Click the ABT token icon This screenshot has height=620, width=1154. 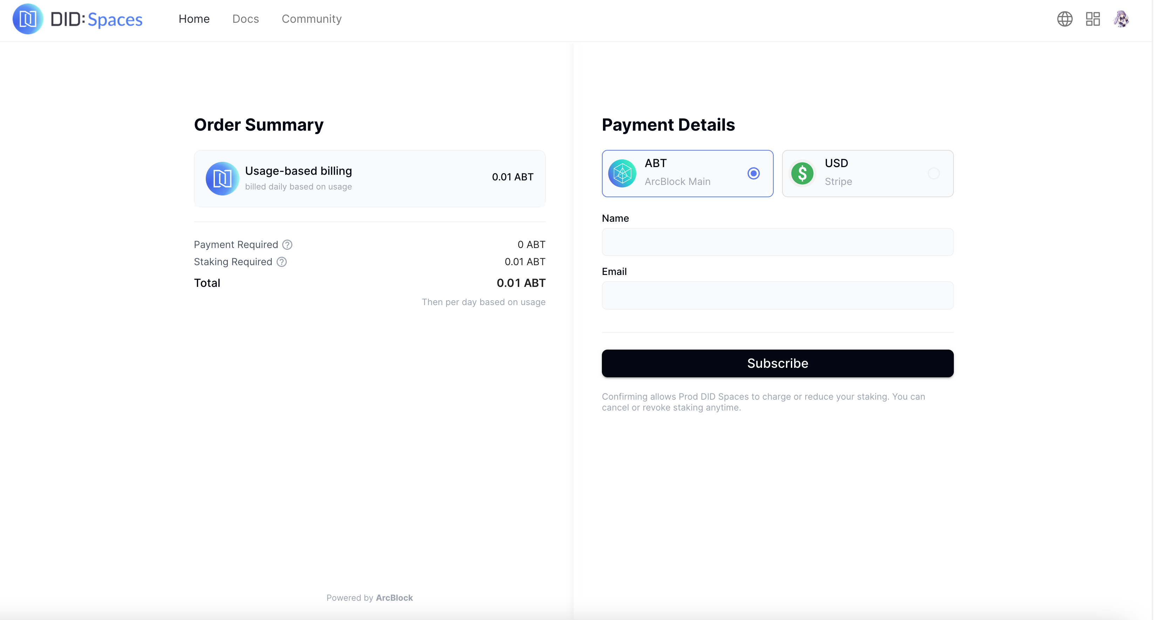pos(622,173)
